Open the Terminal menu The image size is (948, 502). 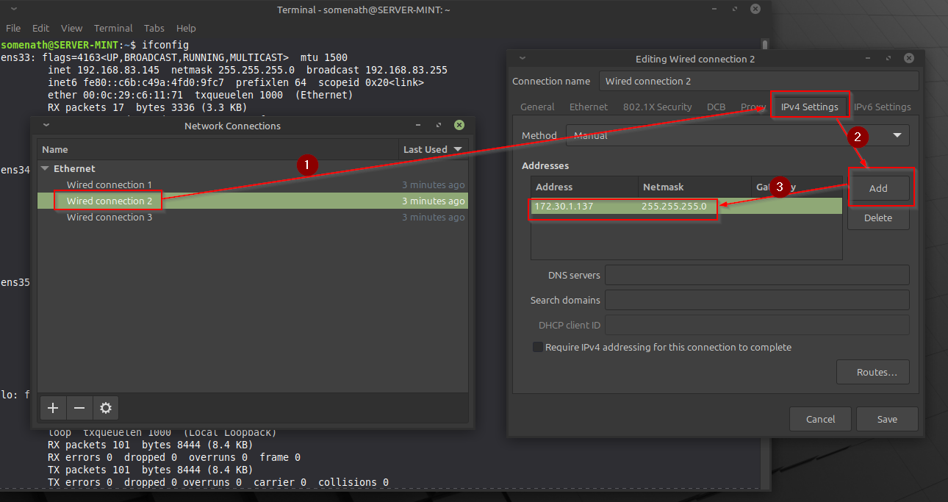tap(113, 28)
